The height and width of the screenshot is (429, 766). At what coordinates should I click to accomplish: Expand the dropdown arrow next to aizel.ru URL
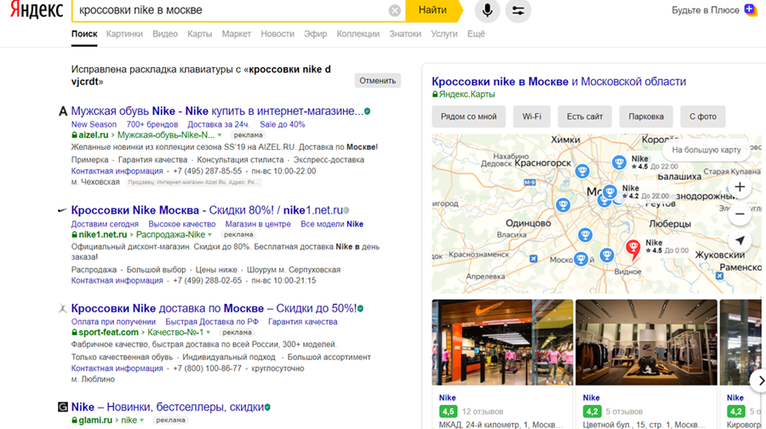click(220, 135)
